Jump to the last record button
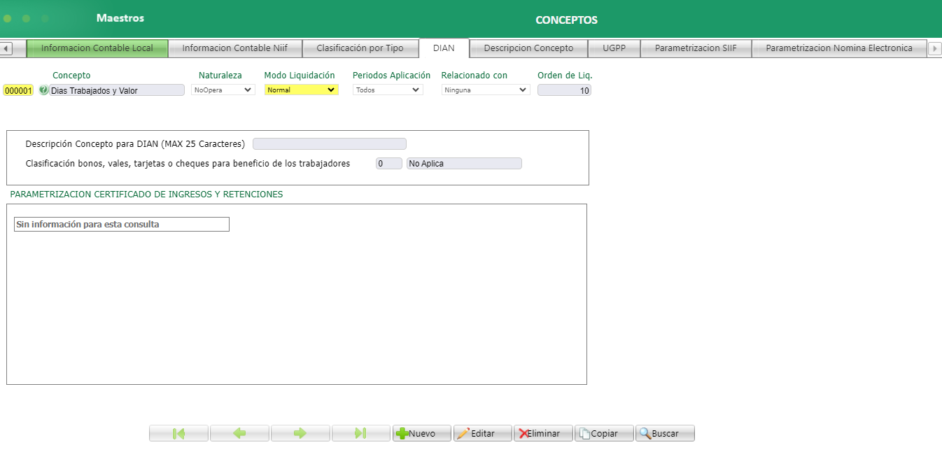942x466 pixels. [x=361, y=433]
